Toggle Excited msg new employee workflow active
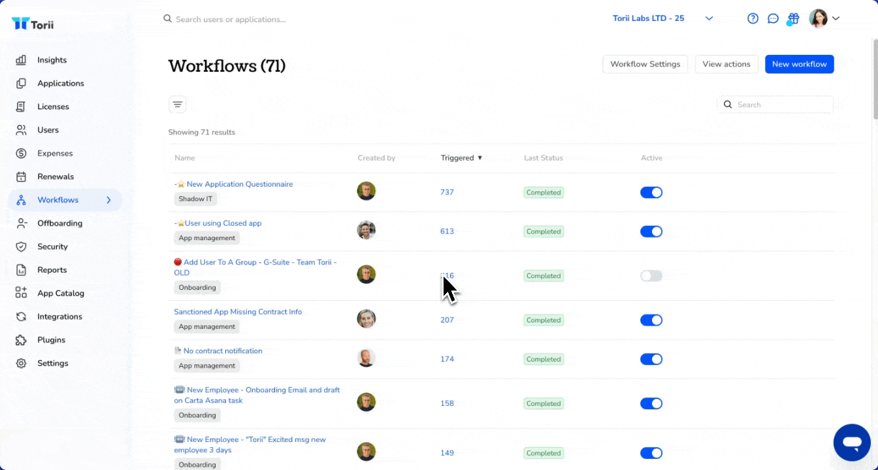Image resolution: width=878 pixels, height=470 pixels. [x=651, y=453]
